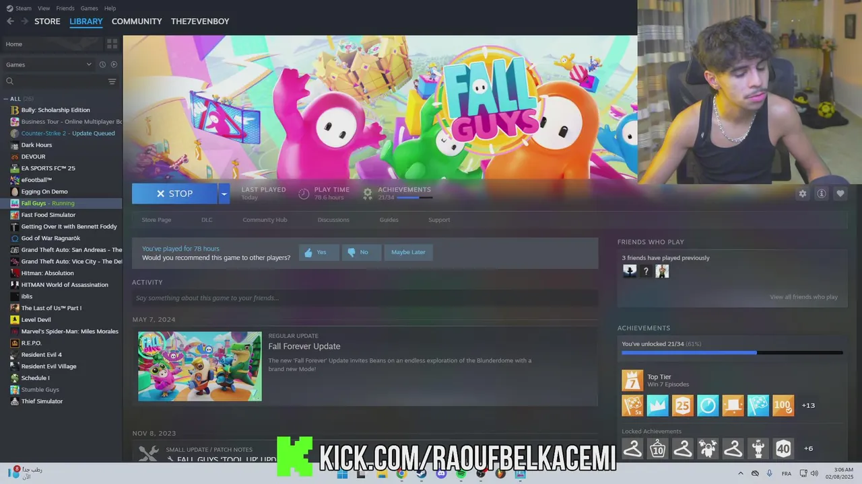Click the library search magnifier icon

[9, 81]
